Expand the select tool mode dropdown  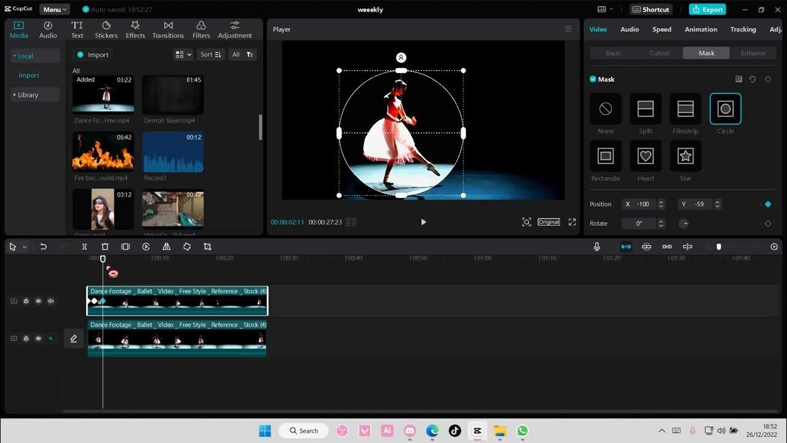[25, 247]
